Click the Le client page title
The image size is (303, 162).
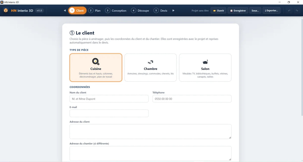coord(82,33)
